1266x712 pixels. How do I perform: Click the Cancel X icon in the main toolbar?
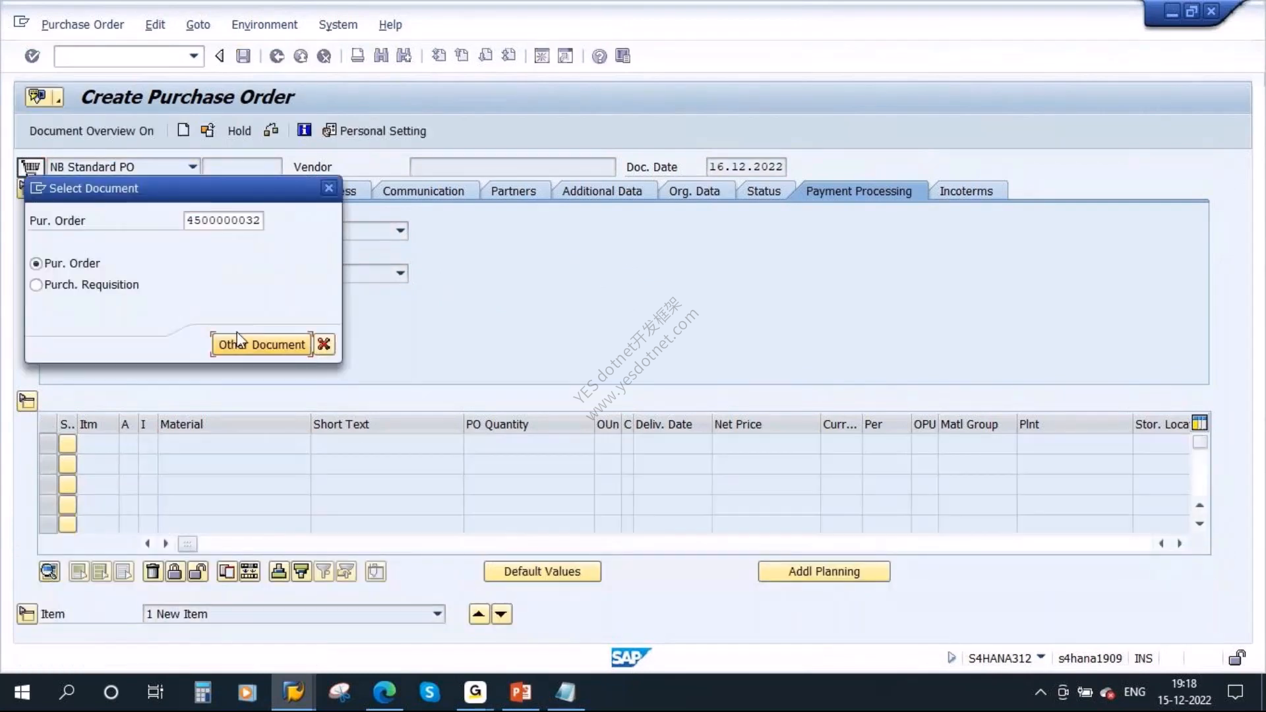324,56
